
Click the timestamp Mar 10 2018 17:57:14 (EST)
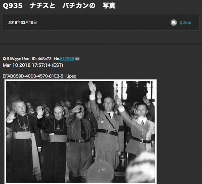[x=33, y=65]
